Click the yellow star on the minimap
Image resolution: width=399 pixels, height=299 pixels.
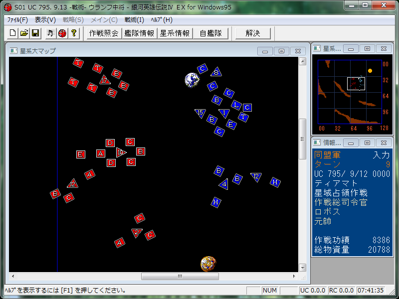(x=370, y=71)
